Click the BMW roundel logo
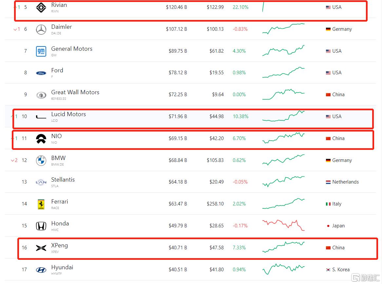The image size is (382, 284). pos(41,161)
